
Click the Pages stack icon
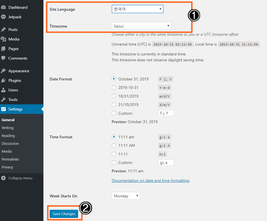(x=3, y=49)
